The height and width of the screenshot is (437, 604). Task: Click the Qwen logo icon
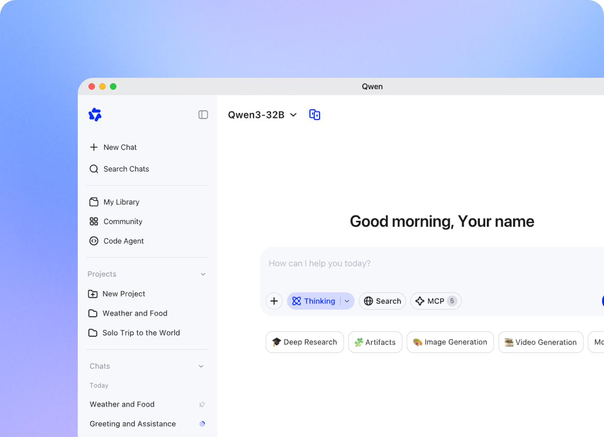coord(95,115)
